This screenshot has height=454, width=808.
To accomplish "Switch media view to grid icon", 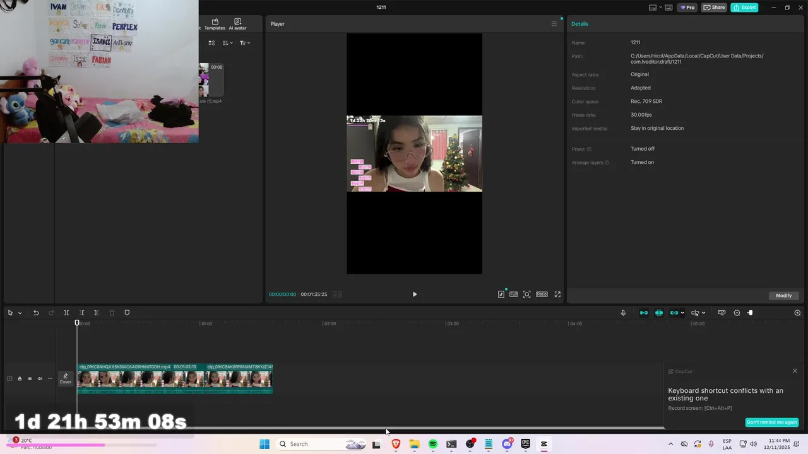I will [211, 43].
